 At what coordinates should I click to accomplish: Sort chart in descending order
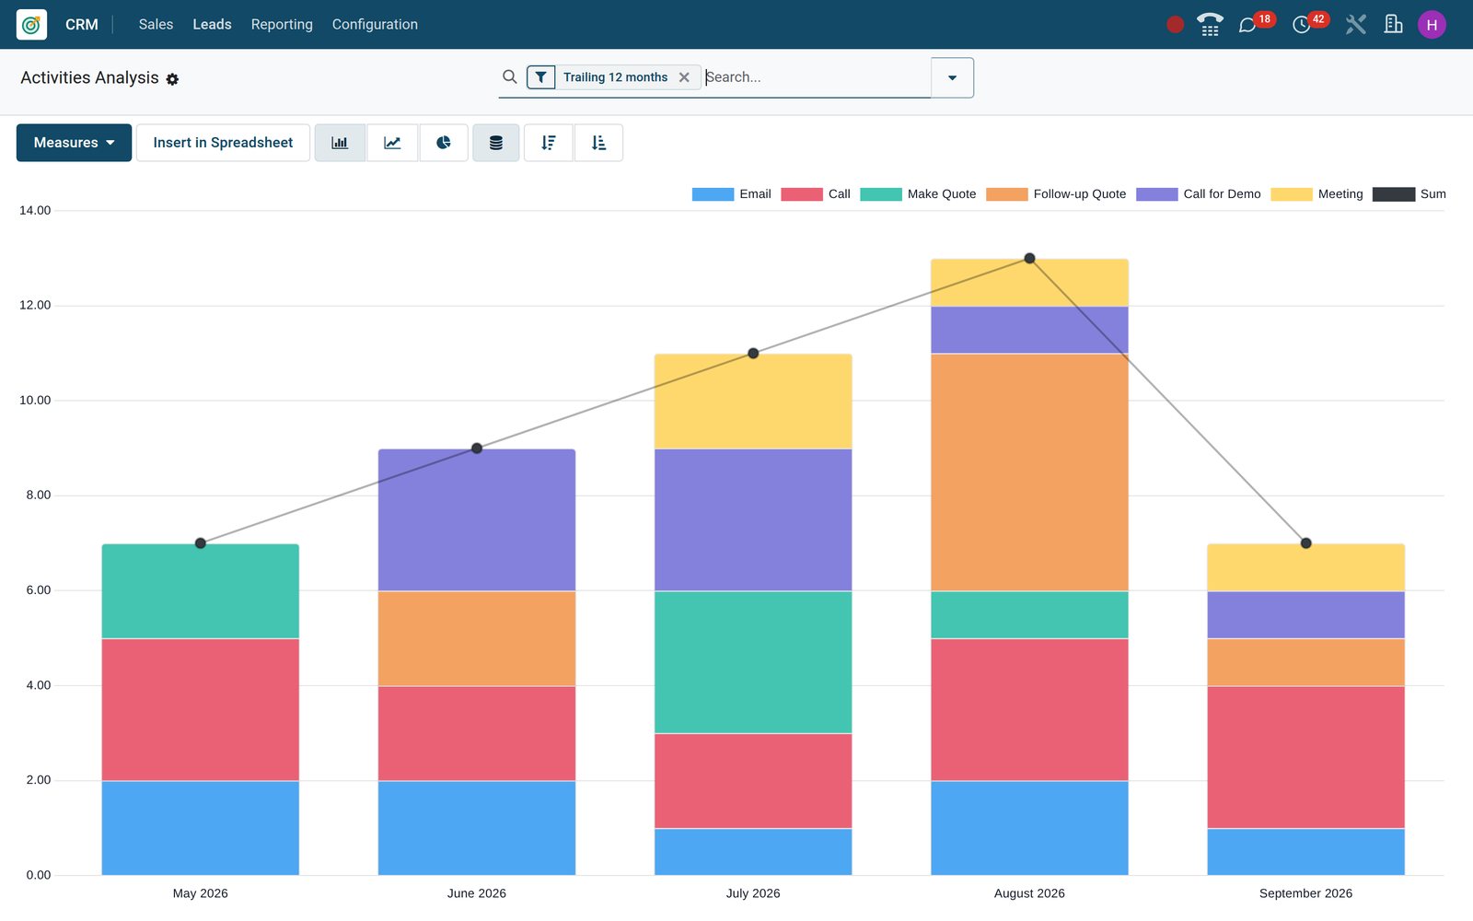click(x=549, y=143)
